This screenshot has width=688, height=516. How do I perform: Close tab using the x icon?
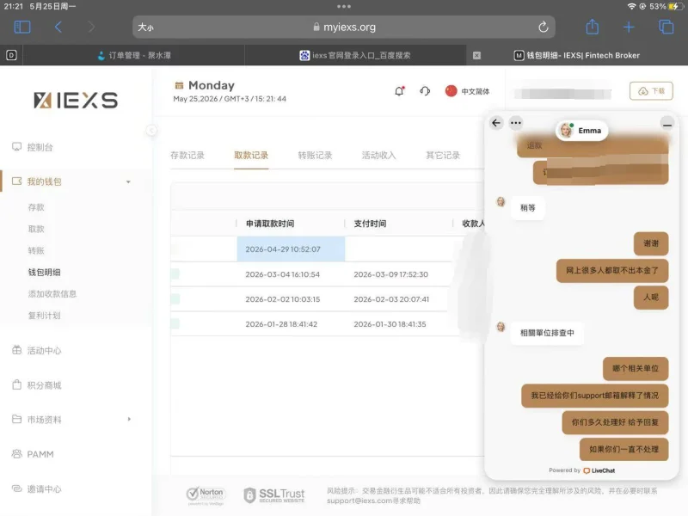(x=476, y=55)
